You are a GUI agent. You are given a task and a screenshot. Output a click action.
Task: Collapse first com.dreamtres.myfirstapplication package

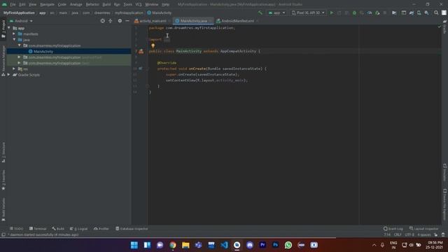point(20,45)
